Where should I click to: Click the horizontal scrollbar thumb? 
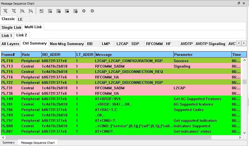click(x=108, y=138)
